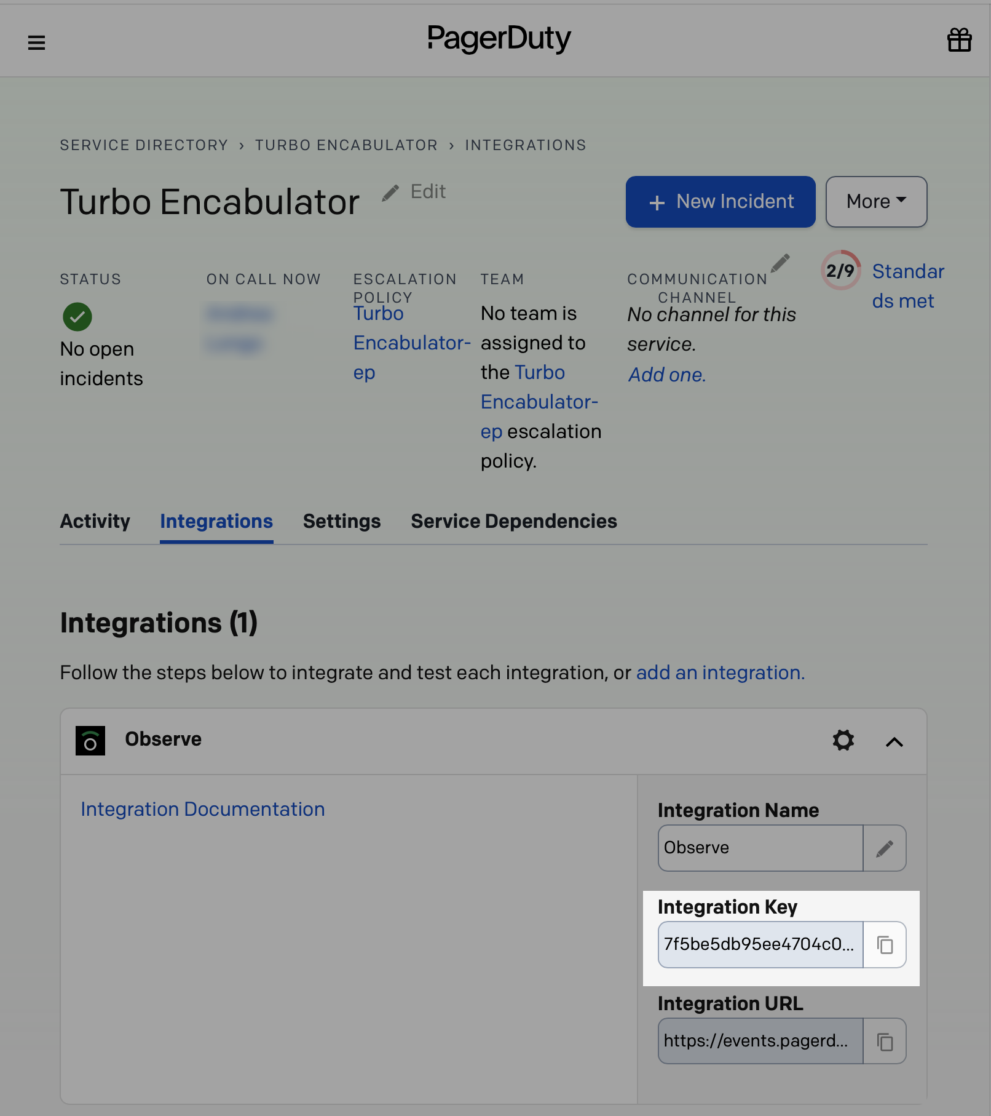This screenshot has height=1116, width=991.
Task: Switch to the Activity tab
Action: tap(95, 521)
